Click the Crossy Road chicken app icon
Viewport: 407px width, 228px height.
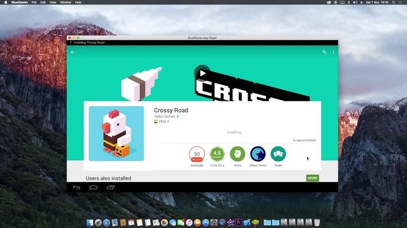click(116, 134)
